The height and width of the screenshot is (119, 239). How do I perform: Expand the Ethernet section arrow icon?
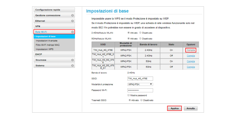(x=72, y=21)
